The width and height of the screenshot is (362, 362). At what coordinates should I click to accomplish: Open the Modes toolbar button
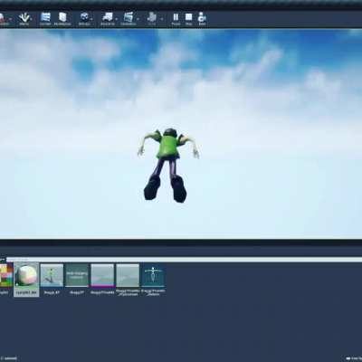pyautogui.click(x=24, y=19)
